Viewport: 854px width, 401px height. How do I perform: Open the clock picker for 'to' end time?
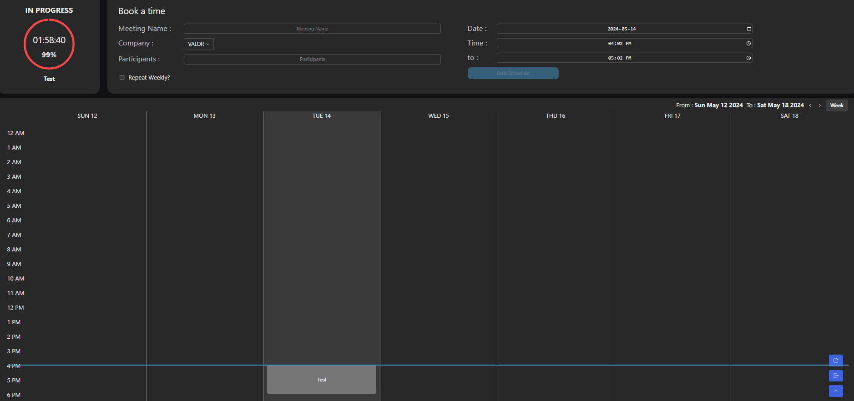pyautogui.click(x=748, y=58)
